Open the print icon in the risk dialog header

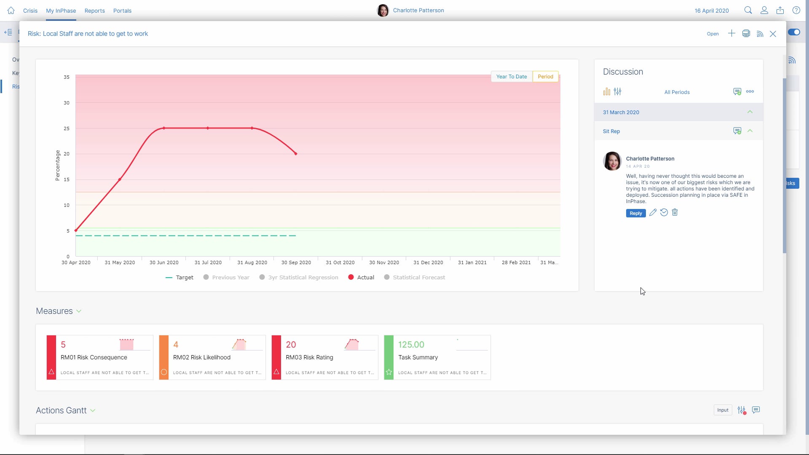pyautogui.click(x=745, y=33)
